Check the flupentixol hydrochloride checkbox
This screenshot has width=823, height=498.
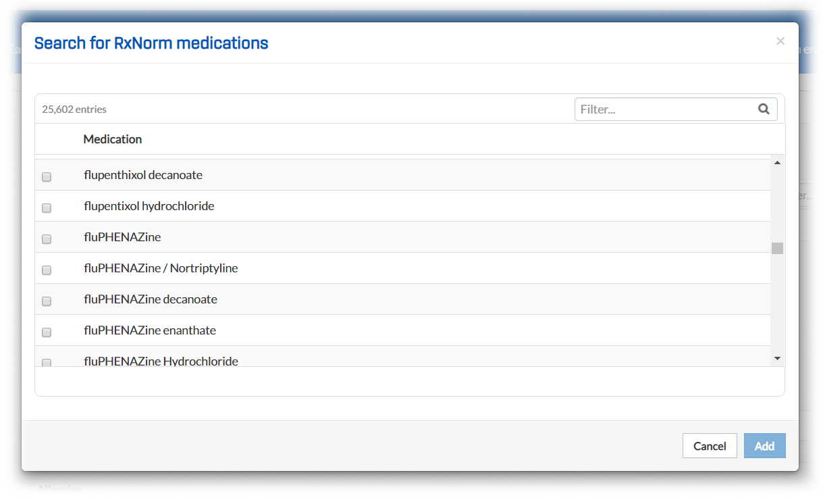click(47, 208)
